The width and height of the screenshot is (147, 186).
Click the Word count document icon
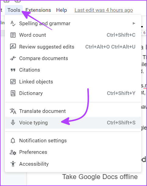[x=13, y=35]
